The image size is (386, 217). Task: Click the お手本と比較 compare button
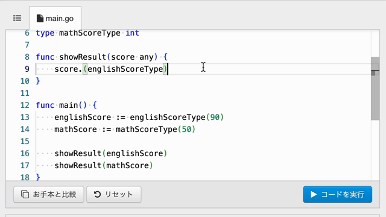click(49, 194)
